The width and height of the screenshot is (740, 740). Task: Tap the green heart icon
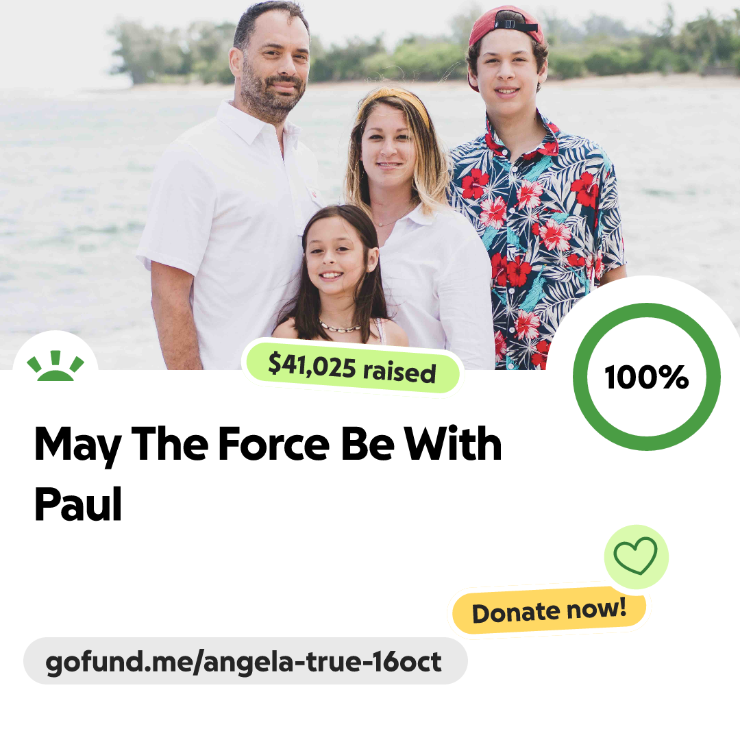coord(635,556)
